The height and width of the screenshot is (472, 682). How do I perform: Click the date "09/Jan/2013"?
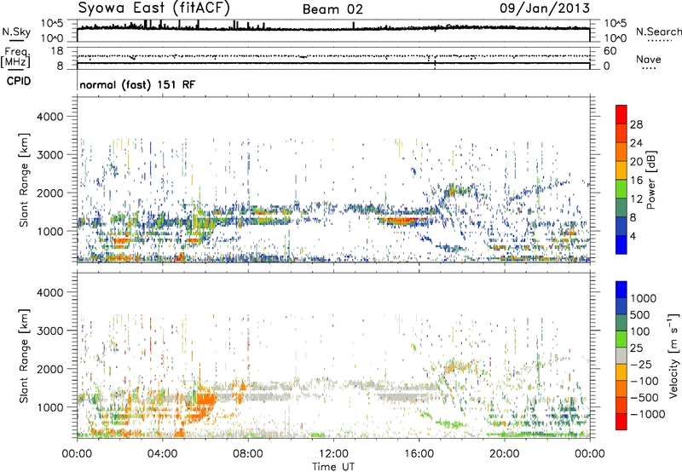coord(545,8)
